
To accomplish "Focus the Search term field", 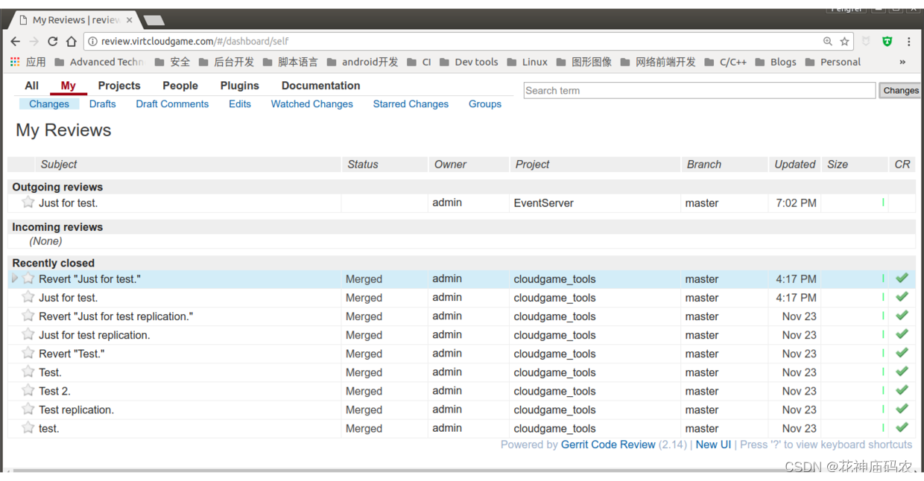I will pos(700,90).
